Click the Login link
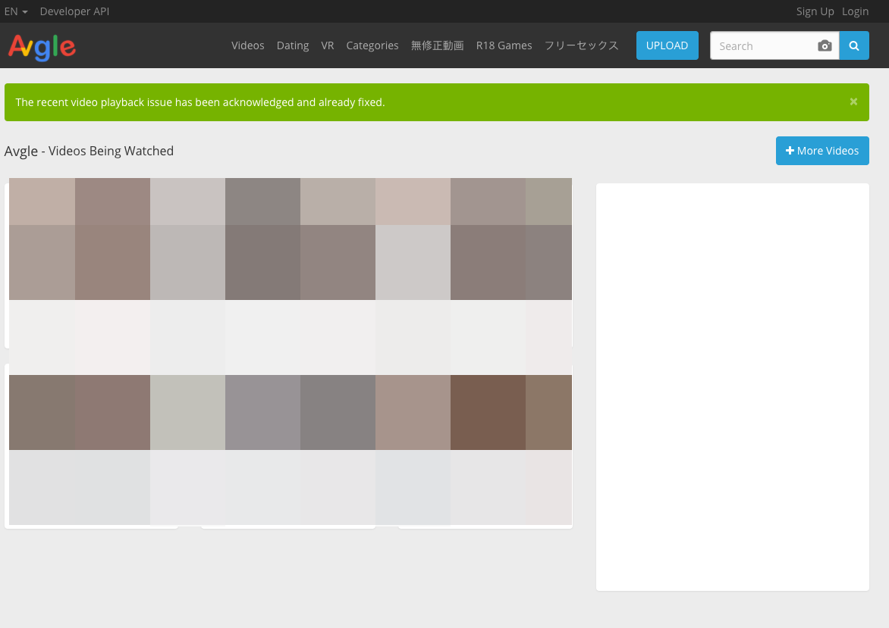The image size is (889, 628). (x=855, y=11)
